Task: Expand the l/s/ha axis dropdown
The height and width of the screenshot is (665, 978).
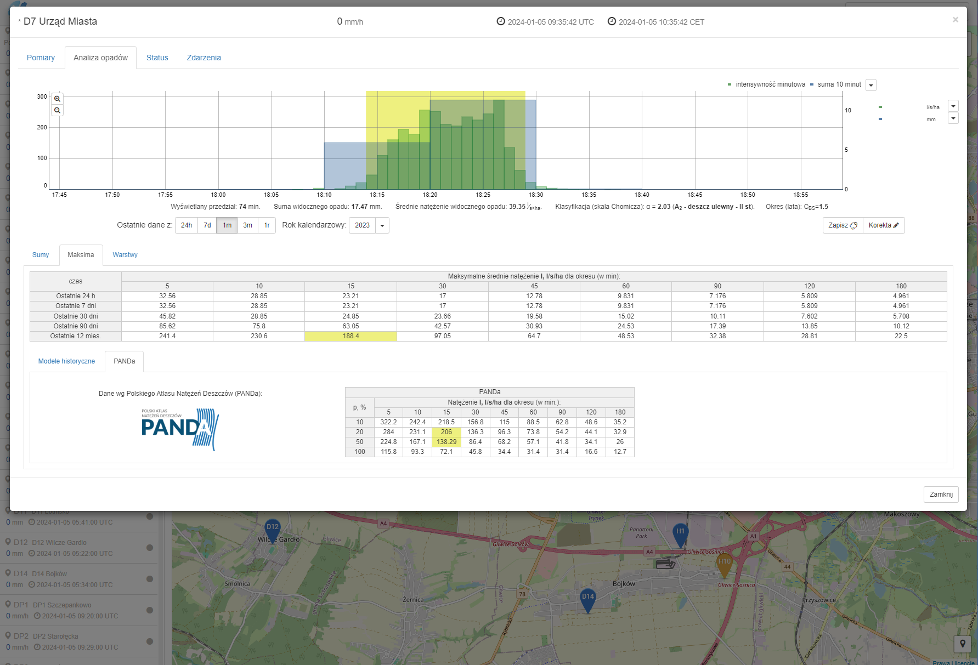Action: 953,106
